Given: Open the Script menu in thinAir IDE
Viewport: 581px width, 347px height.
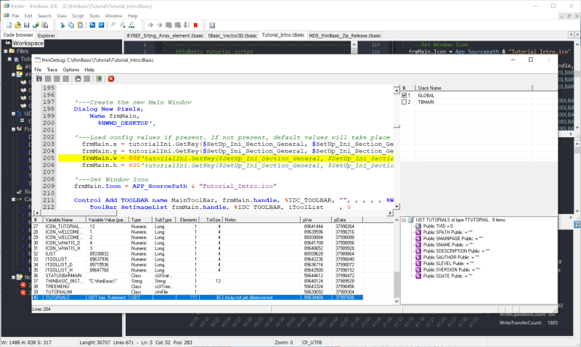Looking at the screenshot, I should click(x=78, y=16).
